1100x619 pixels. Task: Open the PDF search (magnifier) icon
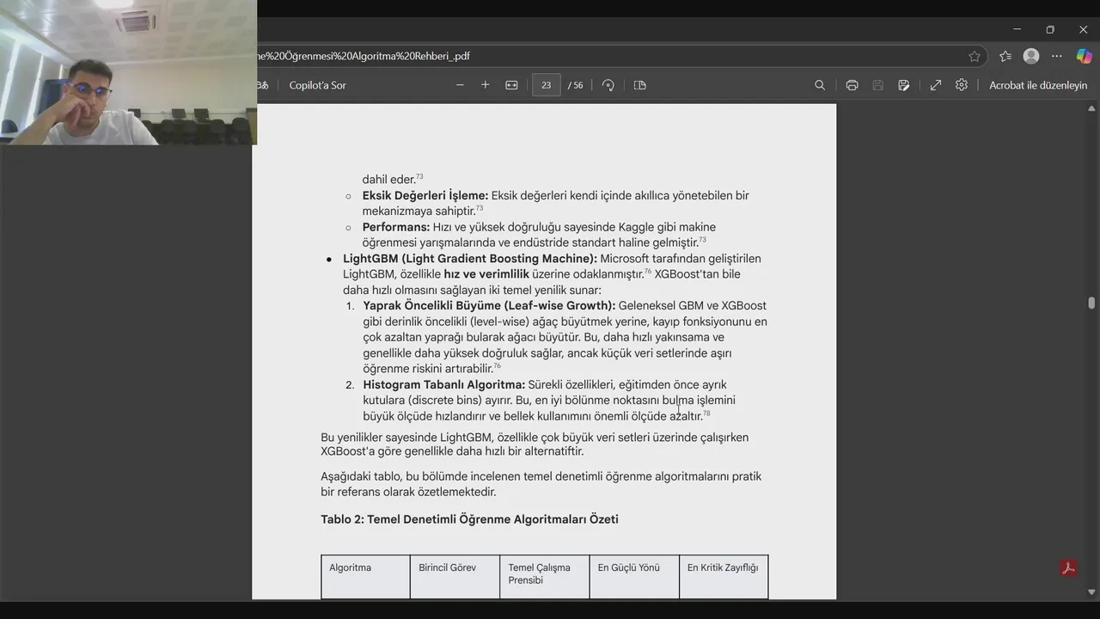(x=820, y=85)
